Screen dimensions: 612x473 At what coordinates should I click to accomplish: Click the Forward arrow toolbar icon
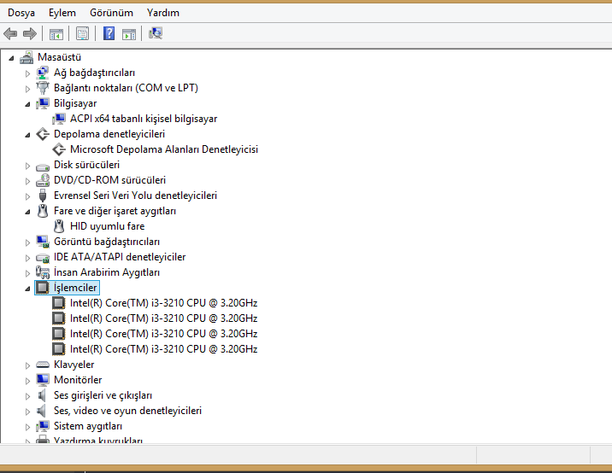click(x=30, y=34)
